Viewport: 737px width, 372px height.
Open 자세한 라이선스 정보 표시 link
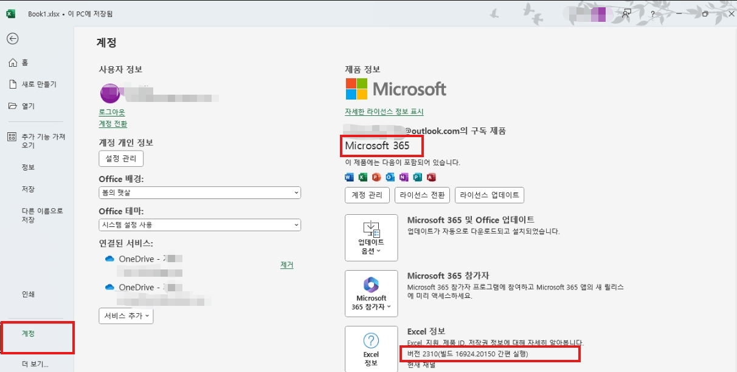[x=384, y=112]
